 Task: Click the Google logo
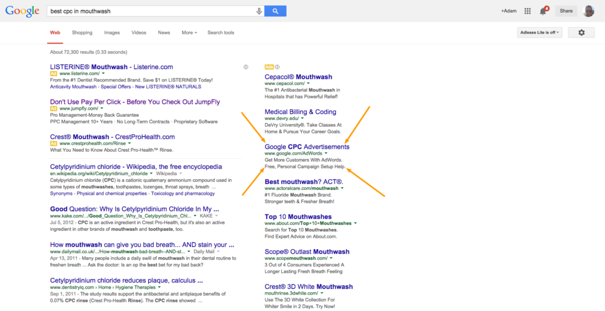pos(22,11)
